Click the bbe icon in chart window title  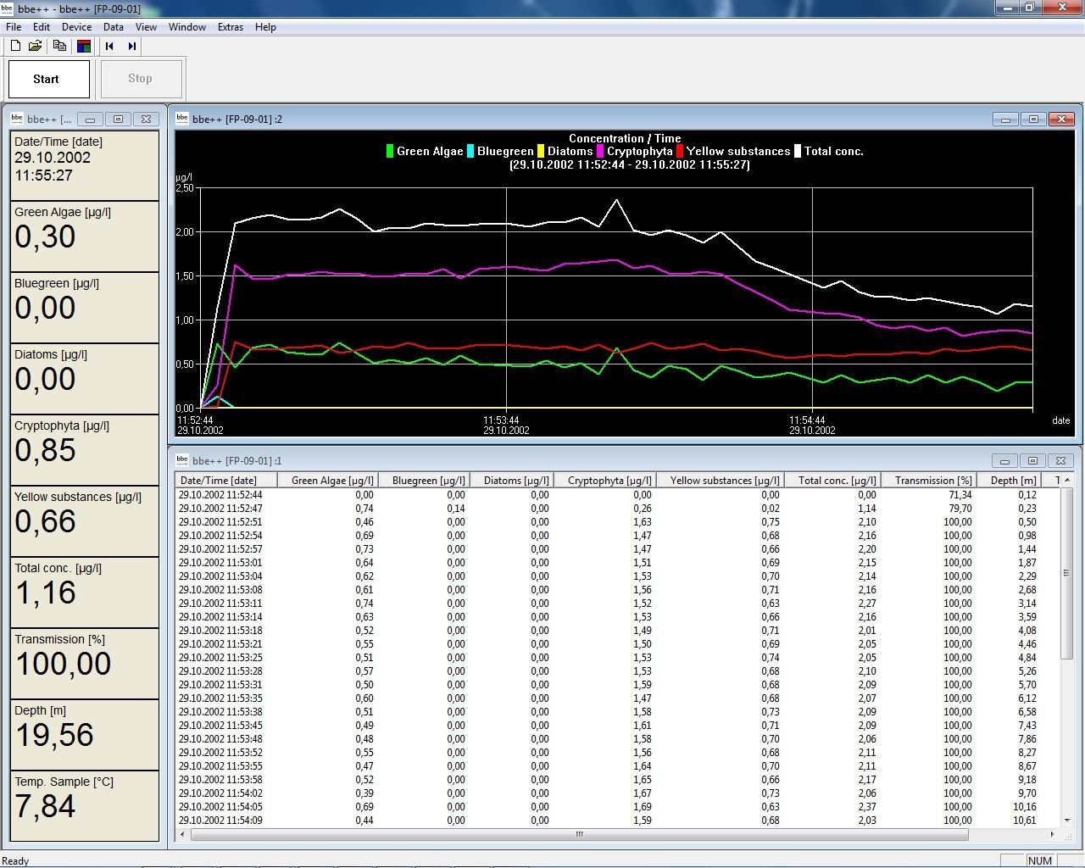(x=182, y=119)
